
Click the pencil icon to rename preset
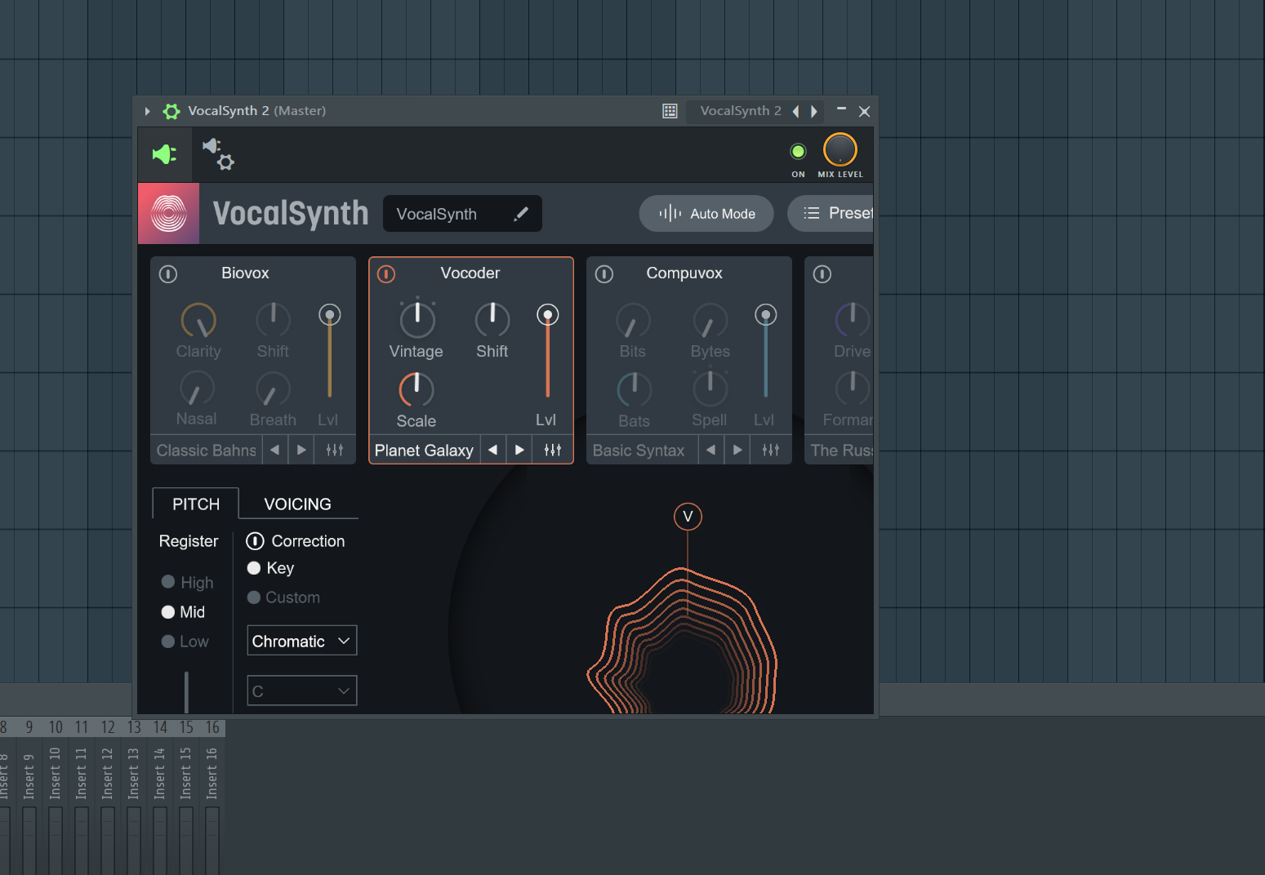(522, 213)
